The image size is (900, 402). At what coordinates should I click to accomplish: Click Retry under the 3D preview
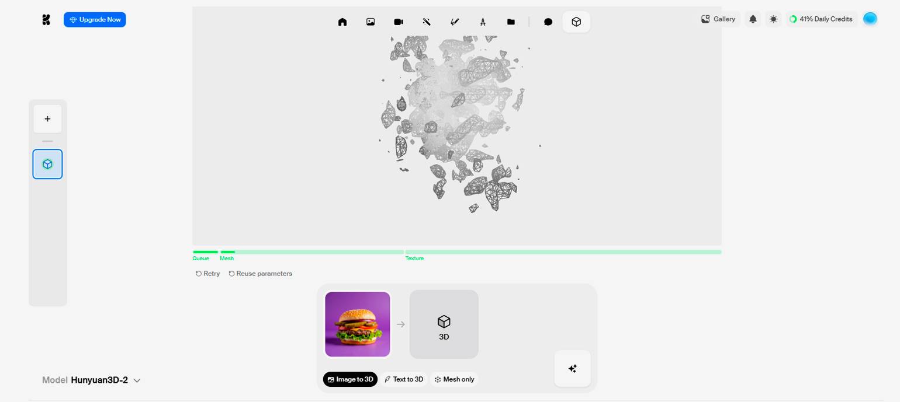(208, 274)
